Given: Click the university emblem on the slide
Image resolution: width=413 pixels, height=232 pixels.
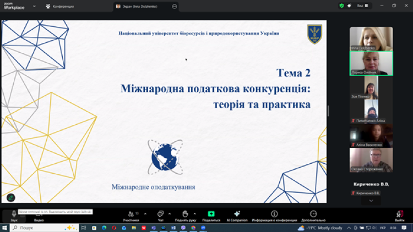Looking at the screenshot, I should pyautogui.click(x=314, y=34).
